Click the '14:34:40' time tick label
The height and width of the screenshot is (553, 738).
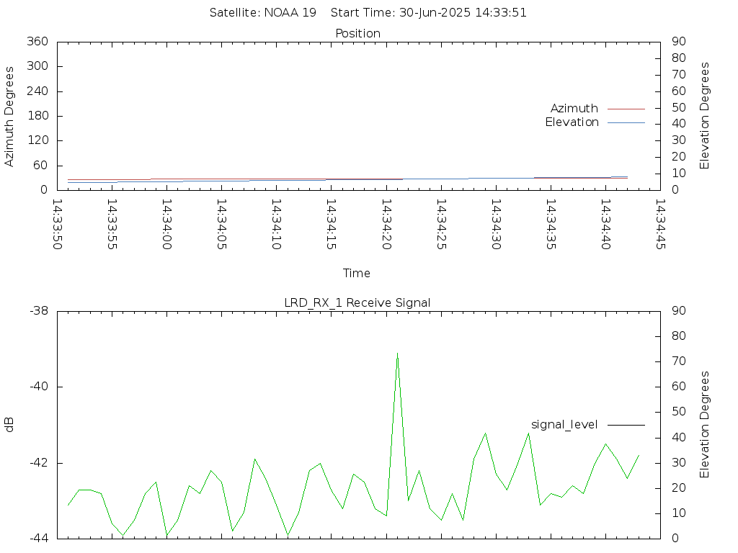point(605,224)
